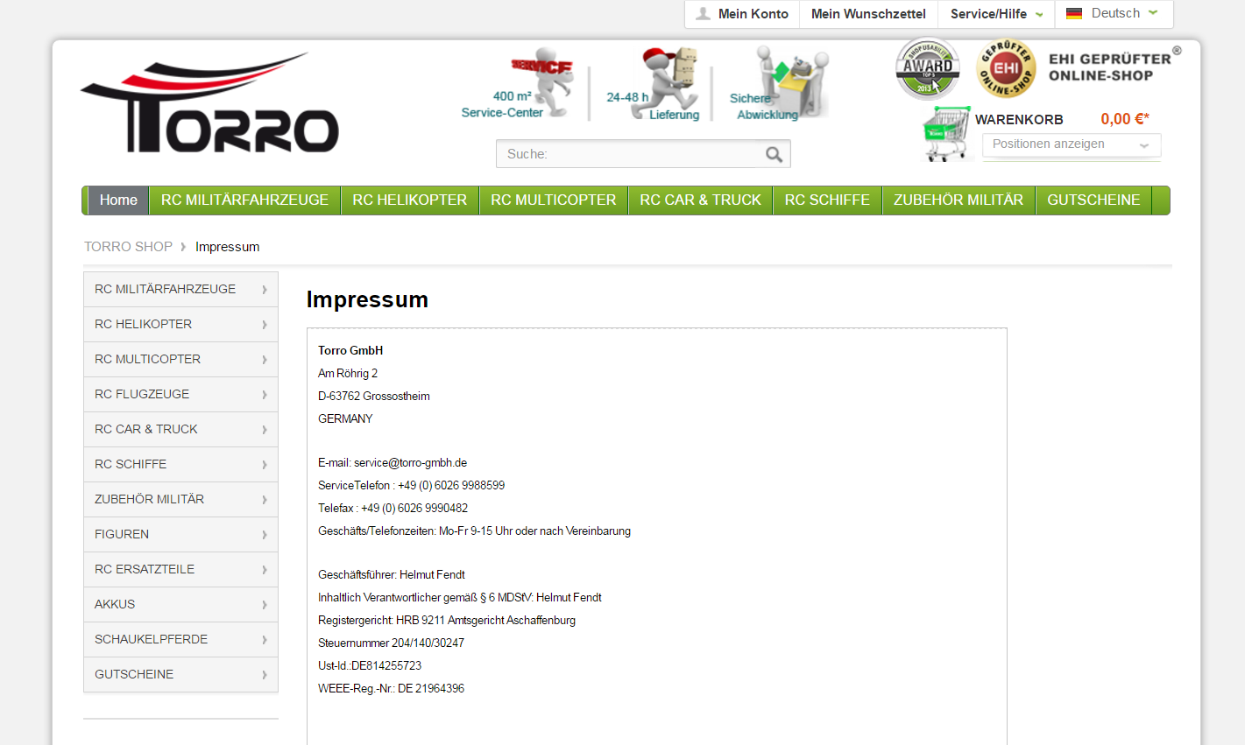Viewport: 1245px width, 745px height.
Task: Click the TORRO SHOP breadcrumb
Action: [128, 247]
